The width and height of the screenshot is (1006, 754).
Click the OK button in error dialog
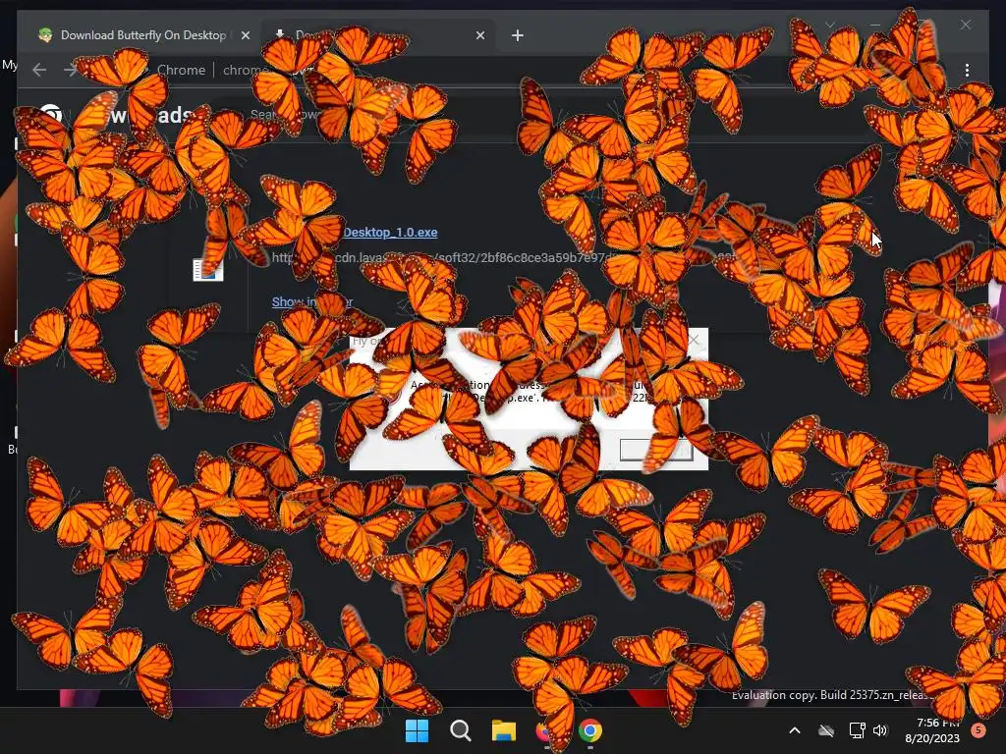(x=655, y=450)
